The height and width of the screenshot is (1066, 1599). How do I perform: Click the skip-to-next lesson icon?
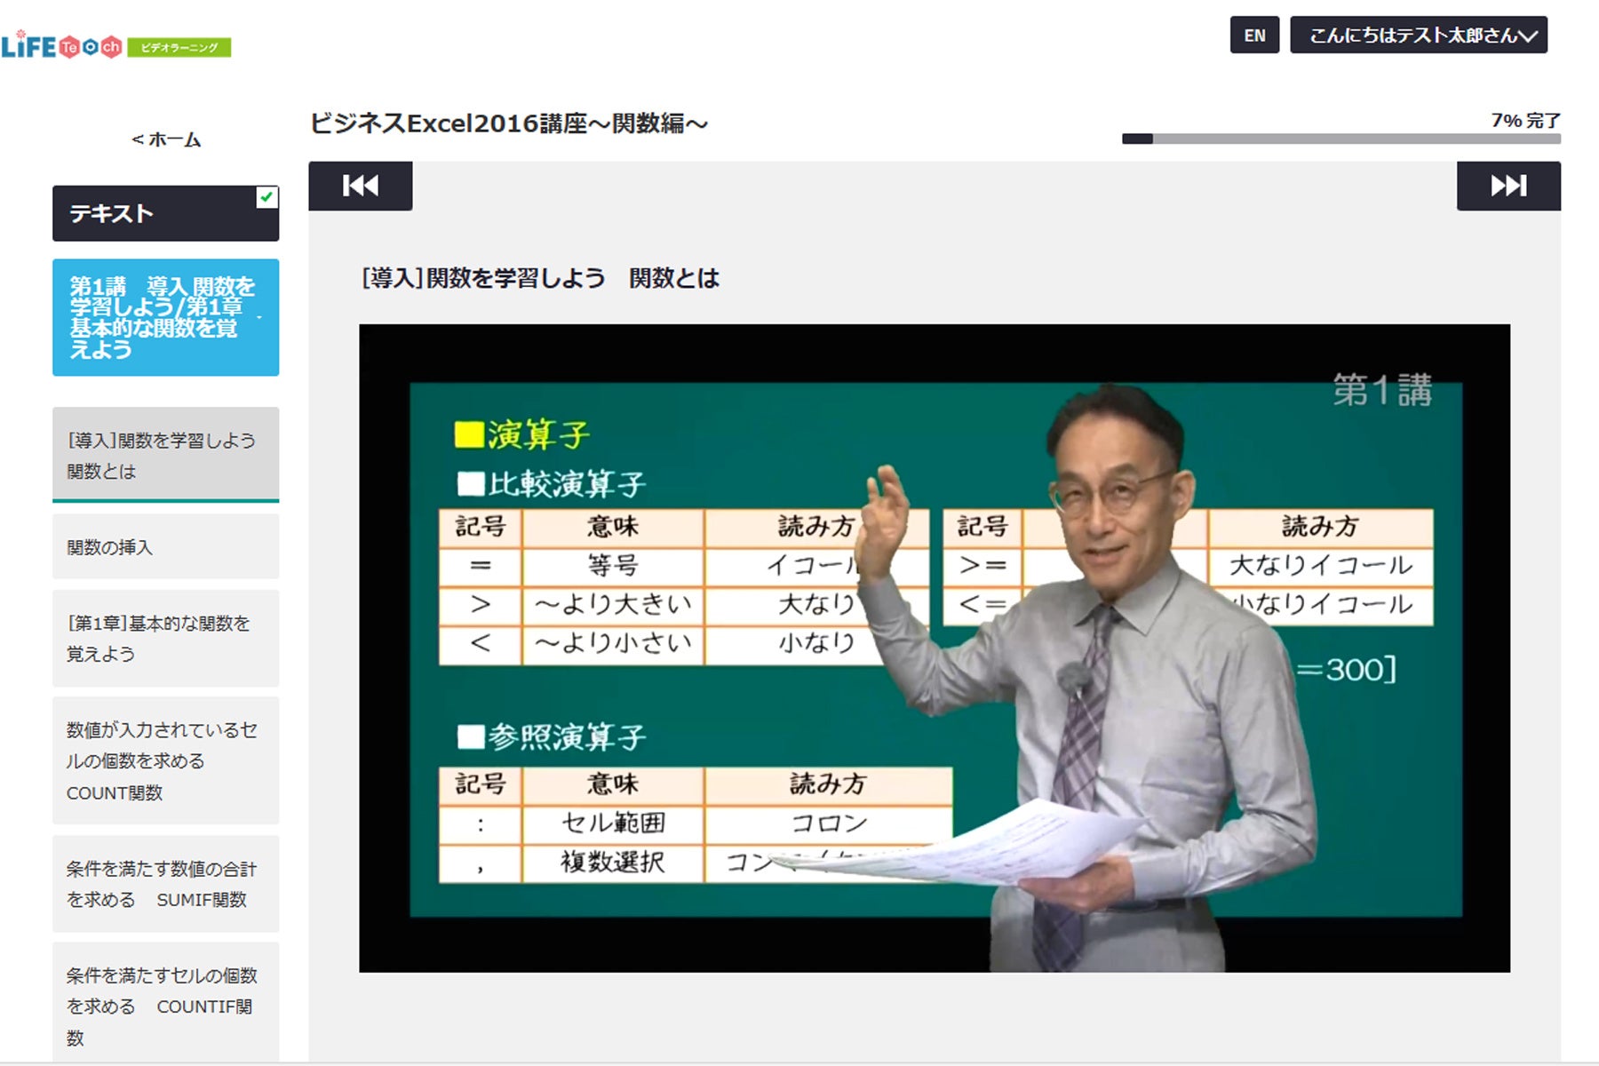coord(1507,186)
